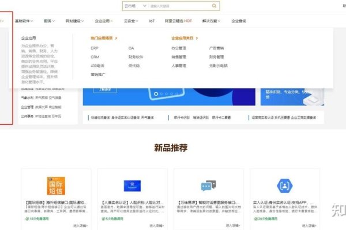Expand the 服务 nav menu
Screen dimensions: 346x230
tap(49, 21)
